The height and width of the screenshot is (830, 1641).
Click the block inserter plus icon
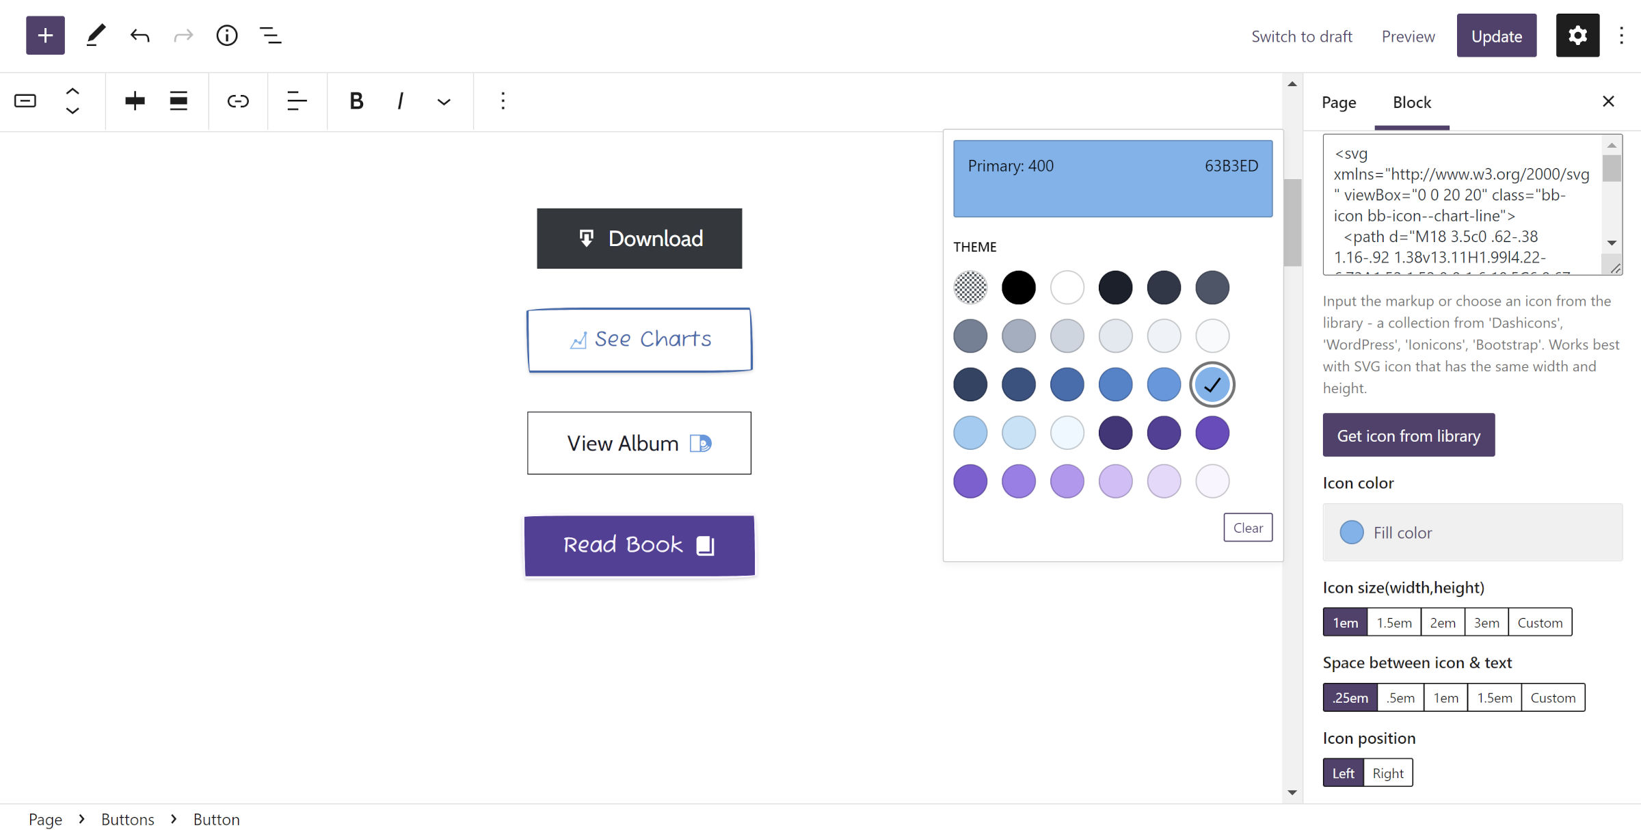tap(45, 36)
